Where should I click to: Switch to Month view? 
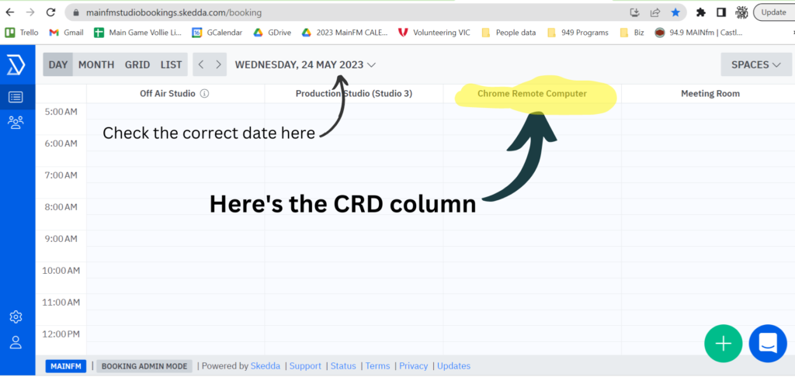(96, 65)
